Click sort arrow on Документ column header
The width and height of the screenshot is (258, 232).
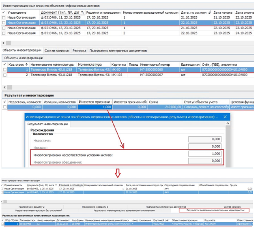click(x=82, y=13)
